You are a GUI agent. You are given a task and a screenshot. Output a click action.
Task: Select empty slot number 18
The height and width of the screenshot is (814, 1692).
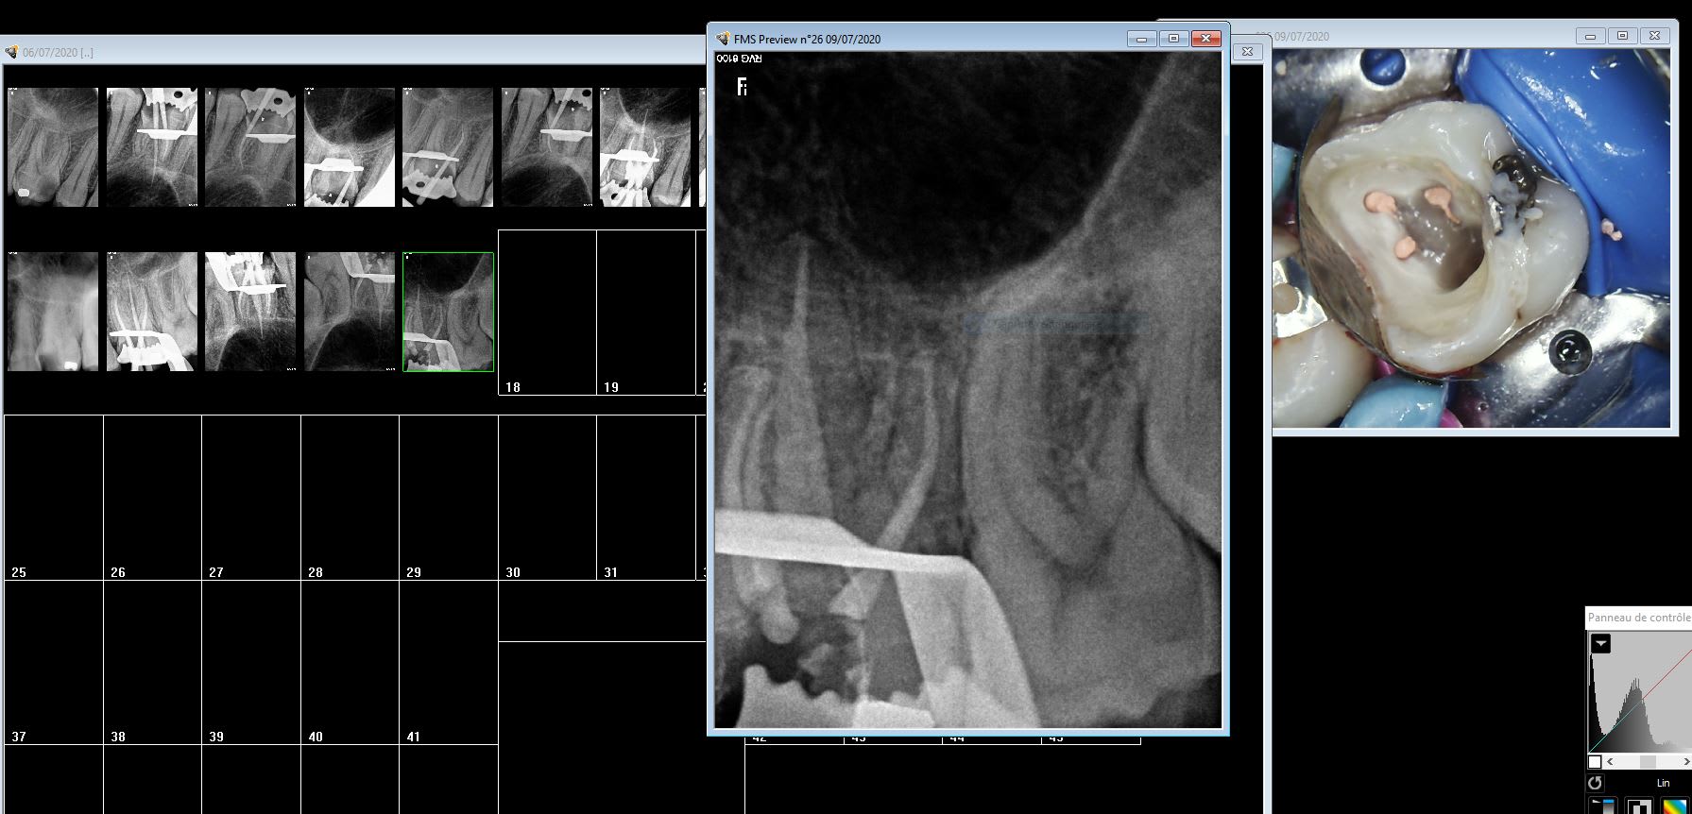click(x=547, y=313)
